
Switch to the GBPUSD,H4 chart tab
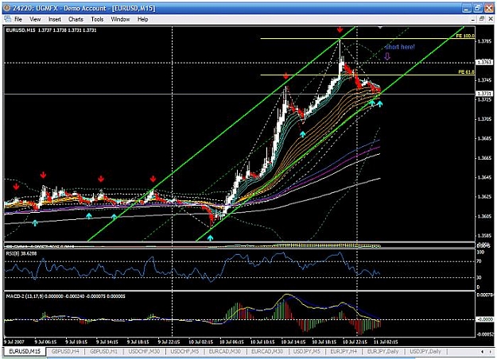point(65,351)
